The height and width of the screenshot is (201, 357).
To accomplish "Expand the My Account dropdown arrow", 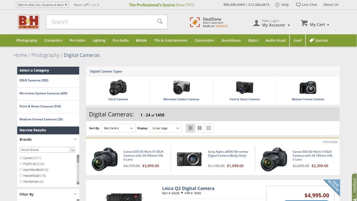I will (289, 25).
